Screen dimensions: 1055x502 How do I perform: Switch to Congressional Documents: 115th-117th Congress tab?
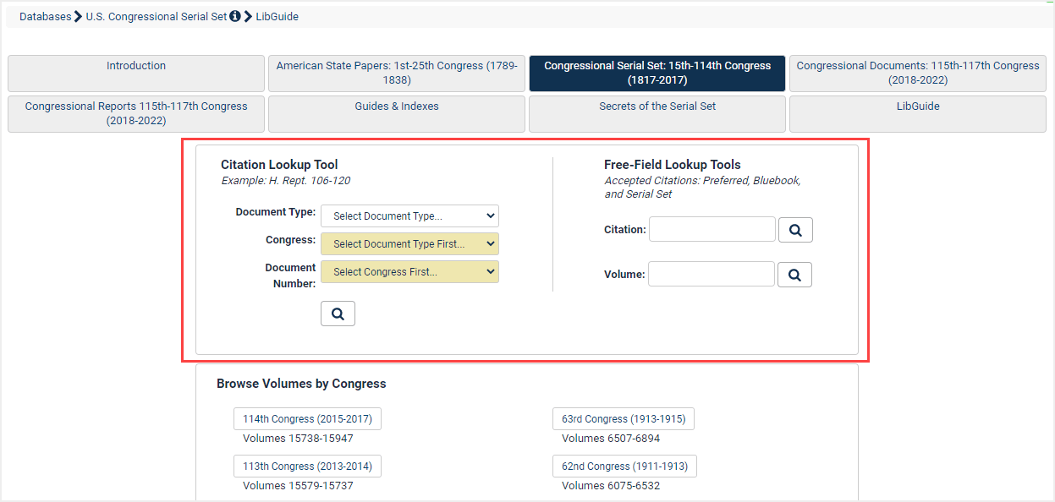tap(917, 74)
